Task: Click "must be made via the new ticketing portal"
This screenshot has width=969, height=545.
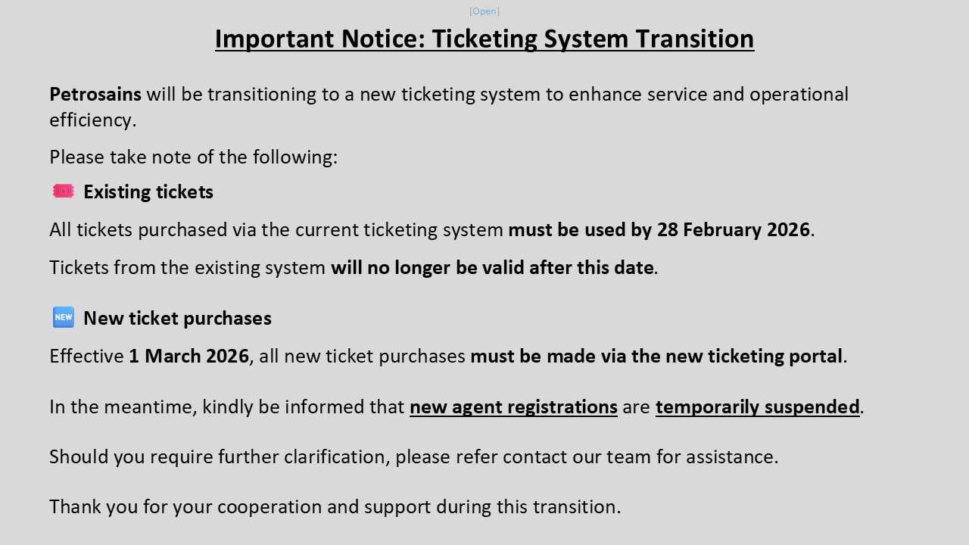Action: [656, 356]
